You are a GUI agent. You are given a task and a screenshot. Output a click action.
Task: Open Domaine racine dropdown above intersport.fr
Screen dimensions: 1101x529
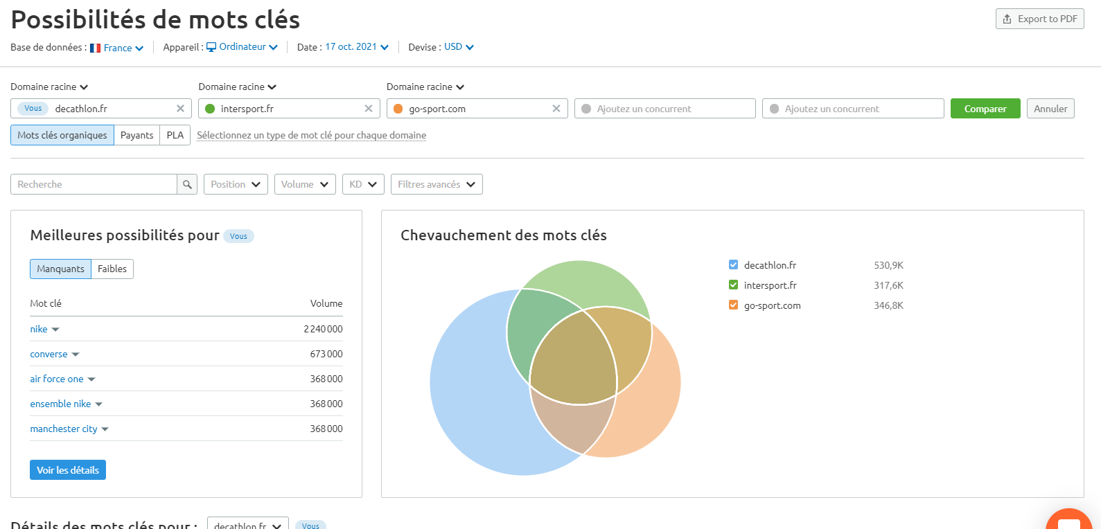coord(238,87)
